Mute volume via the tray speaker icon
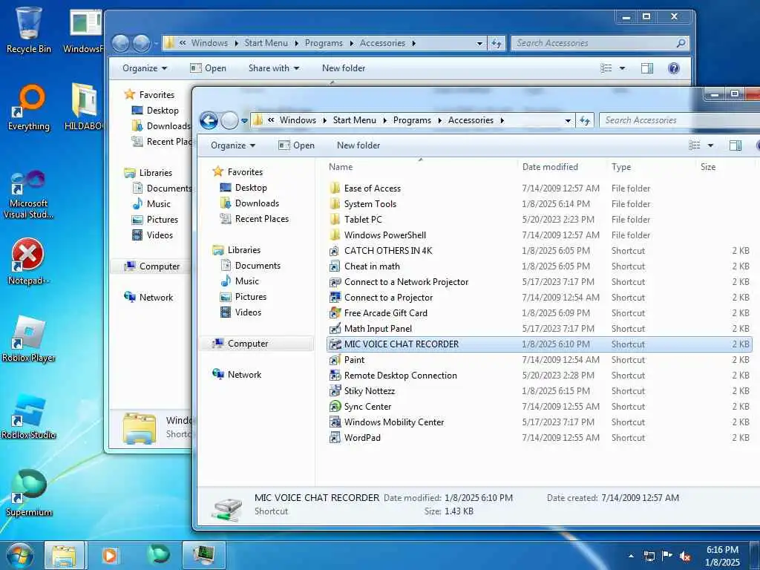Viewport: 760px width, 570px height. pyautogui.click(x=685, y=556)
